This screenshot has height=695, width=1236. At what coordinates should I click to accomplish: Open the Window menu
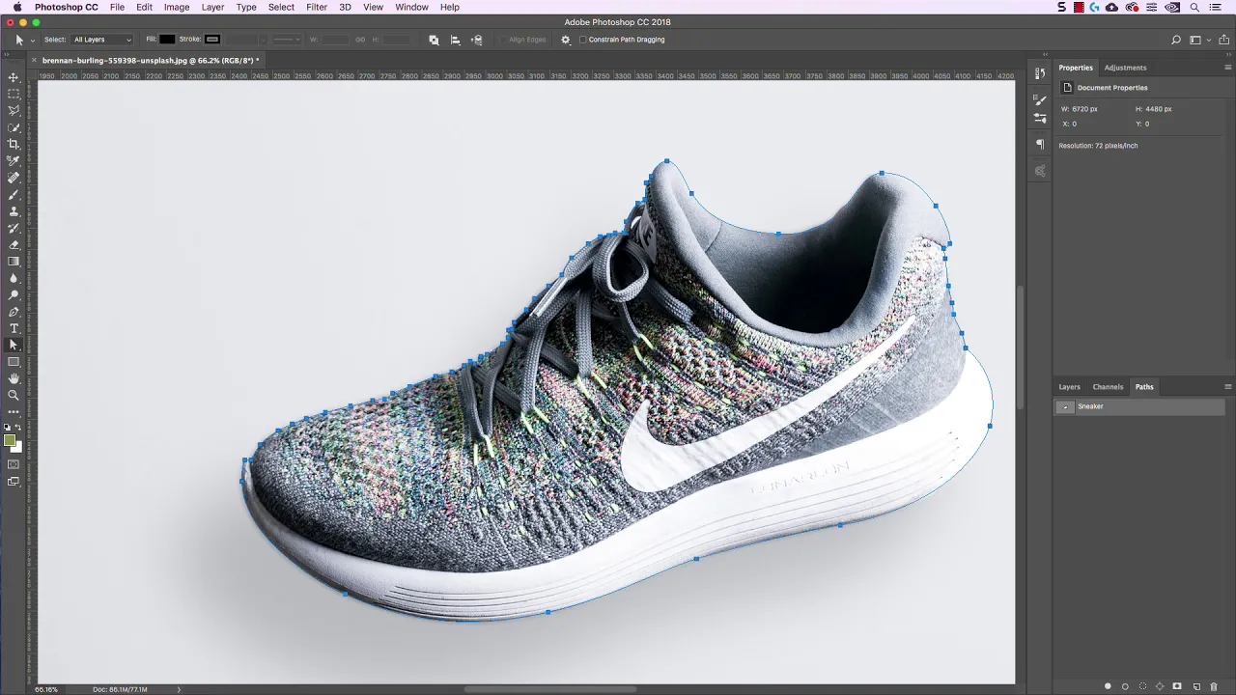(411, 7)
